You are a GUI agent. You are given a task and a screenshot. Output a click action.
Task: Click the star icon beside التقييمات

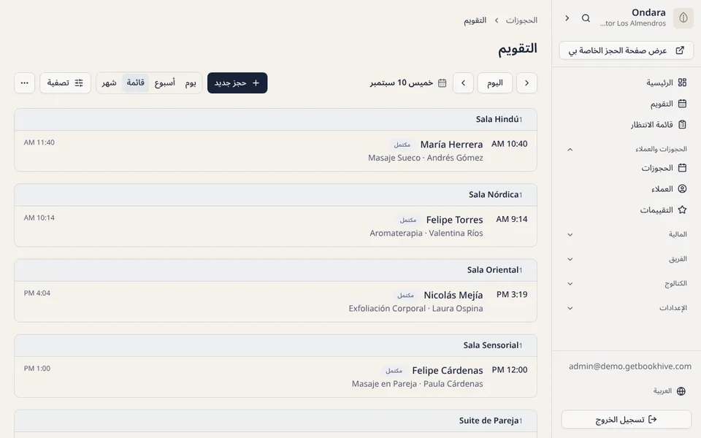pyautogui.click(x=682, y=210)
